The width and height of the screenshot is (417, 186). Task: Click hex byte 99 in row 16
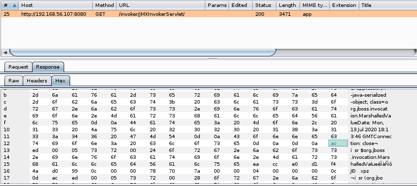coord(75,171)
